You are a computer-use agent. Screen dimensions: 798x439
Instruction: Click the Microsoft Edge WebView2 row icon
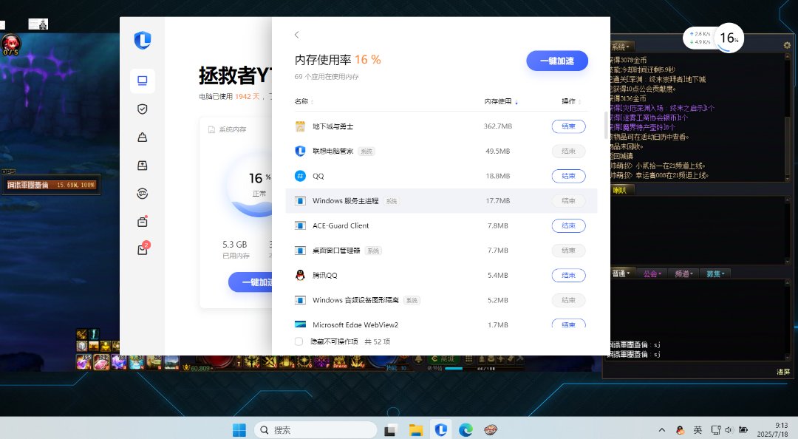coord(300,324)
